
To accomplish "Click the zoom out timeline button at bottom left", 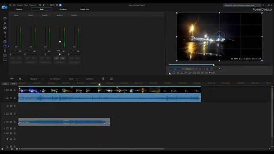I will point(2,149).
